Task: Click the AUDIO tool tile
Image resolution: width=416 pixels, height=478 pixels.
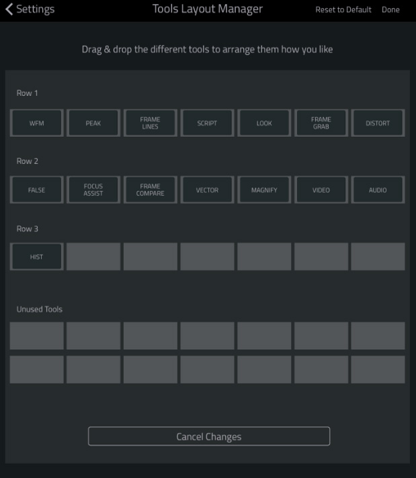Action: (x=378, y=189)
